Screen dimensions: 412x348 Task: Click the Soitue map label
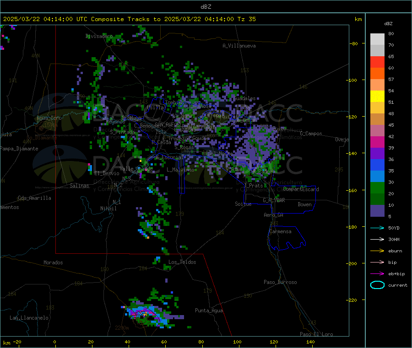(243, 204)
